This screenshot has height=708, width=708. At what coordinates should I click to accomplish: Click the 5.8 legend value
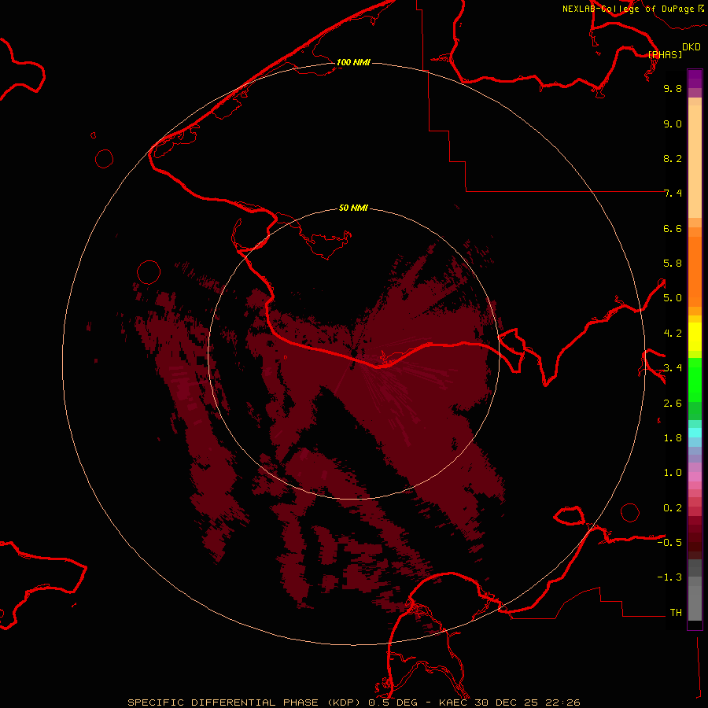point(673,264)
